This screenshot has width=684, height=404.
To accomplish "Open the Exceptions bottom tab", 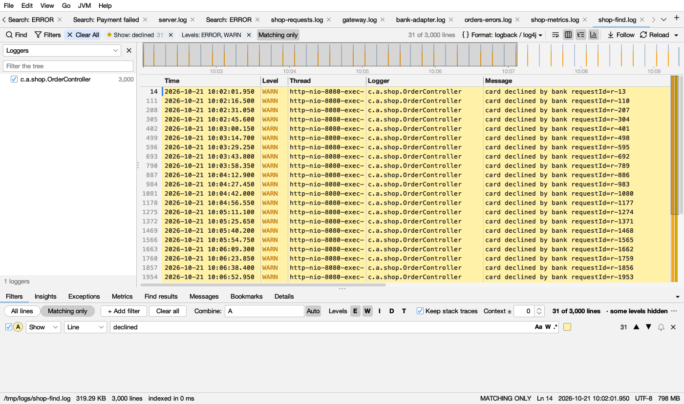I will 84,296.
